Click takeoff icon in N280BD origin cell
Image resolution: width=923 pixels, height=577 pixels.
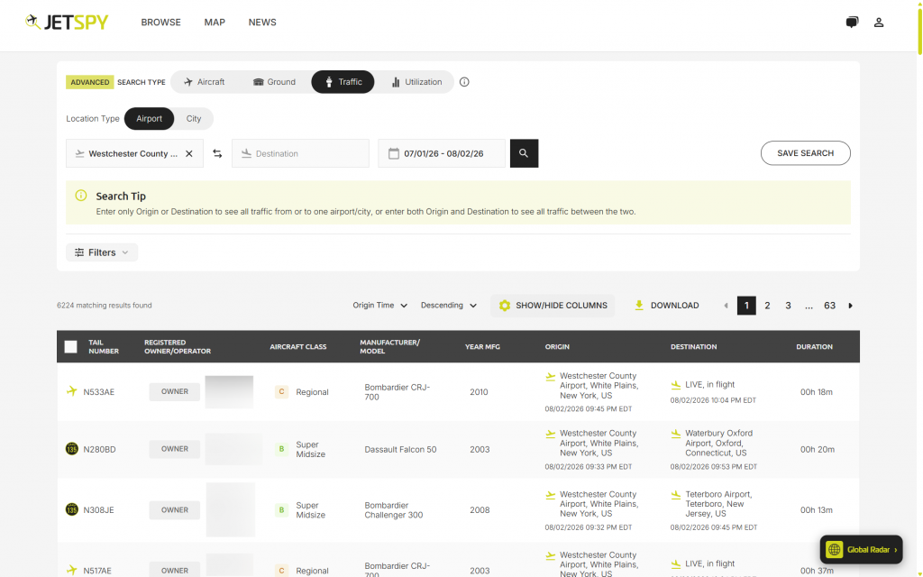(551, 434)
